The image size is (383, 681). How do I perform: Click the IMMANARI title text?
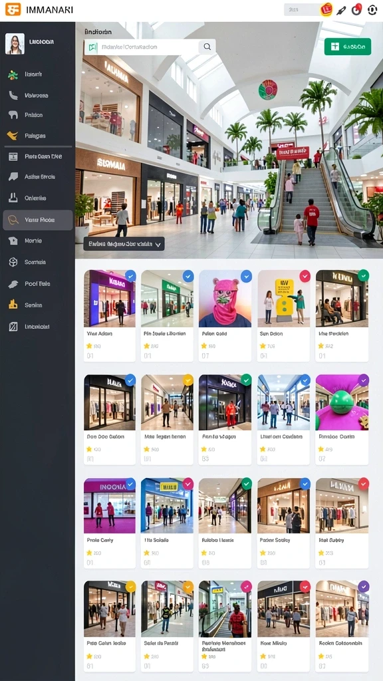point(49,9)
